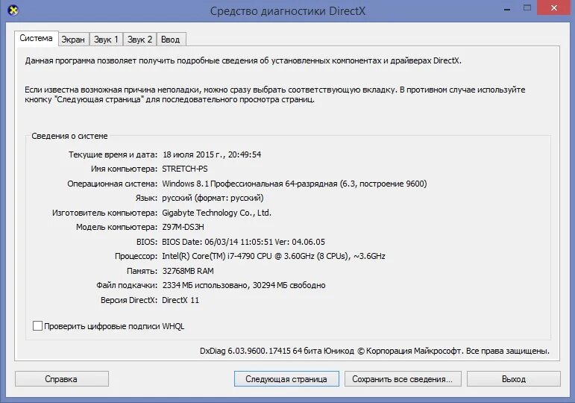Click Windows 8.1 Профессиональная OS value
This screenshot has width=575, height=403.
pos(295,184)
